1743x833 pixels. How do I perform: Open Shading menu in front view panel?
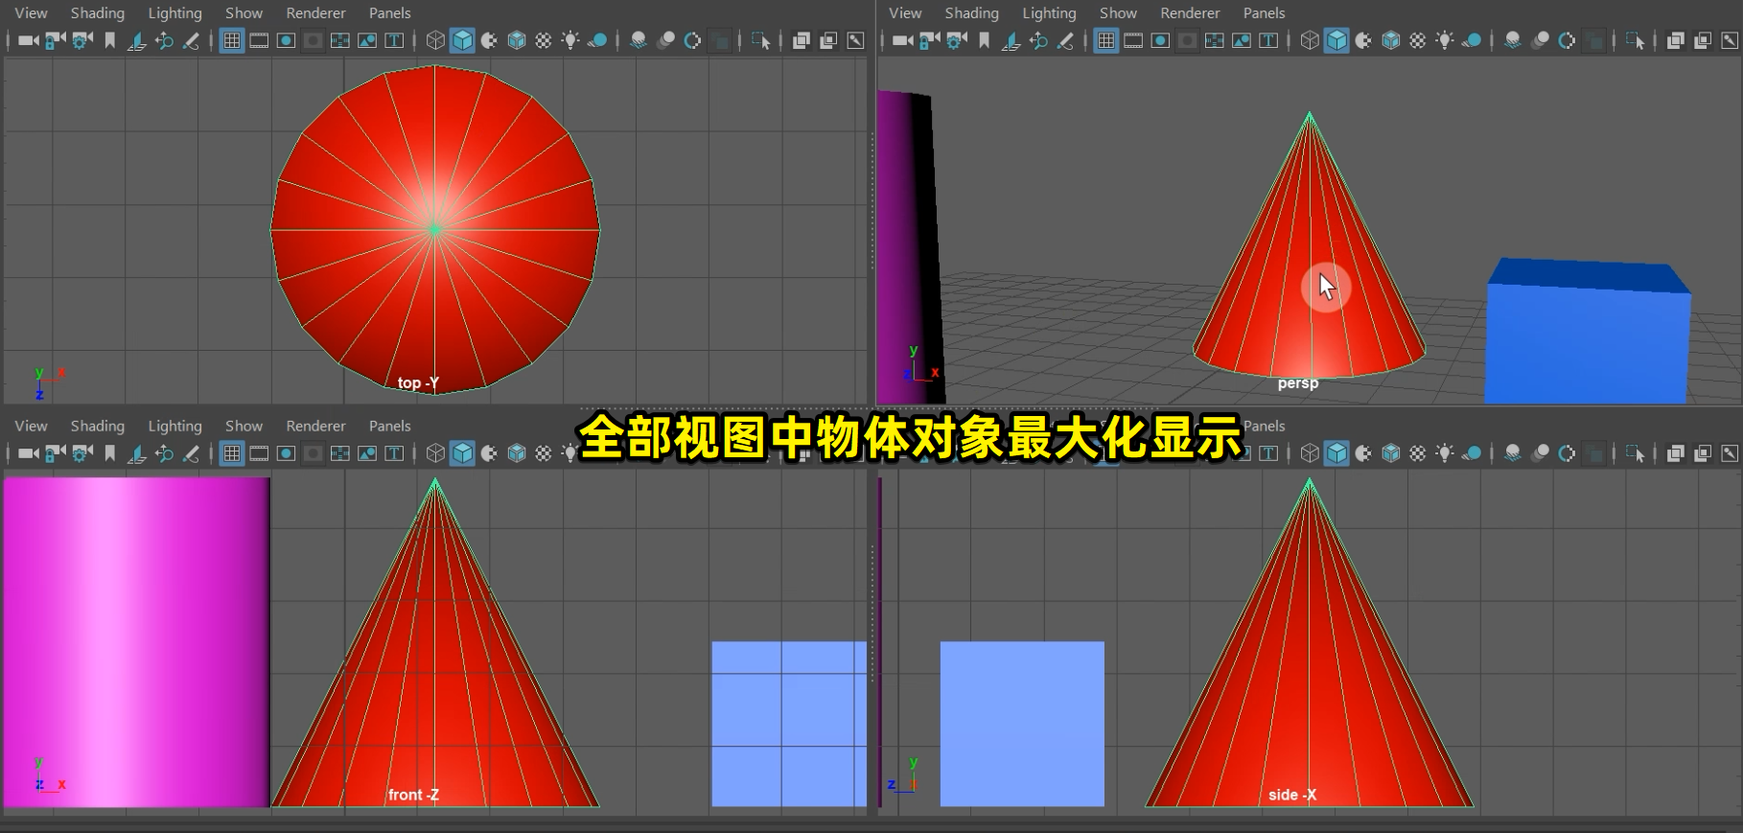pos(97,426)
